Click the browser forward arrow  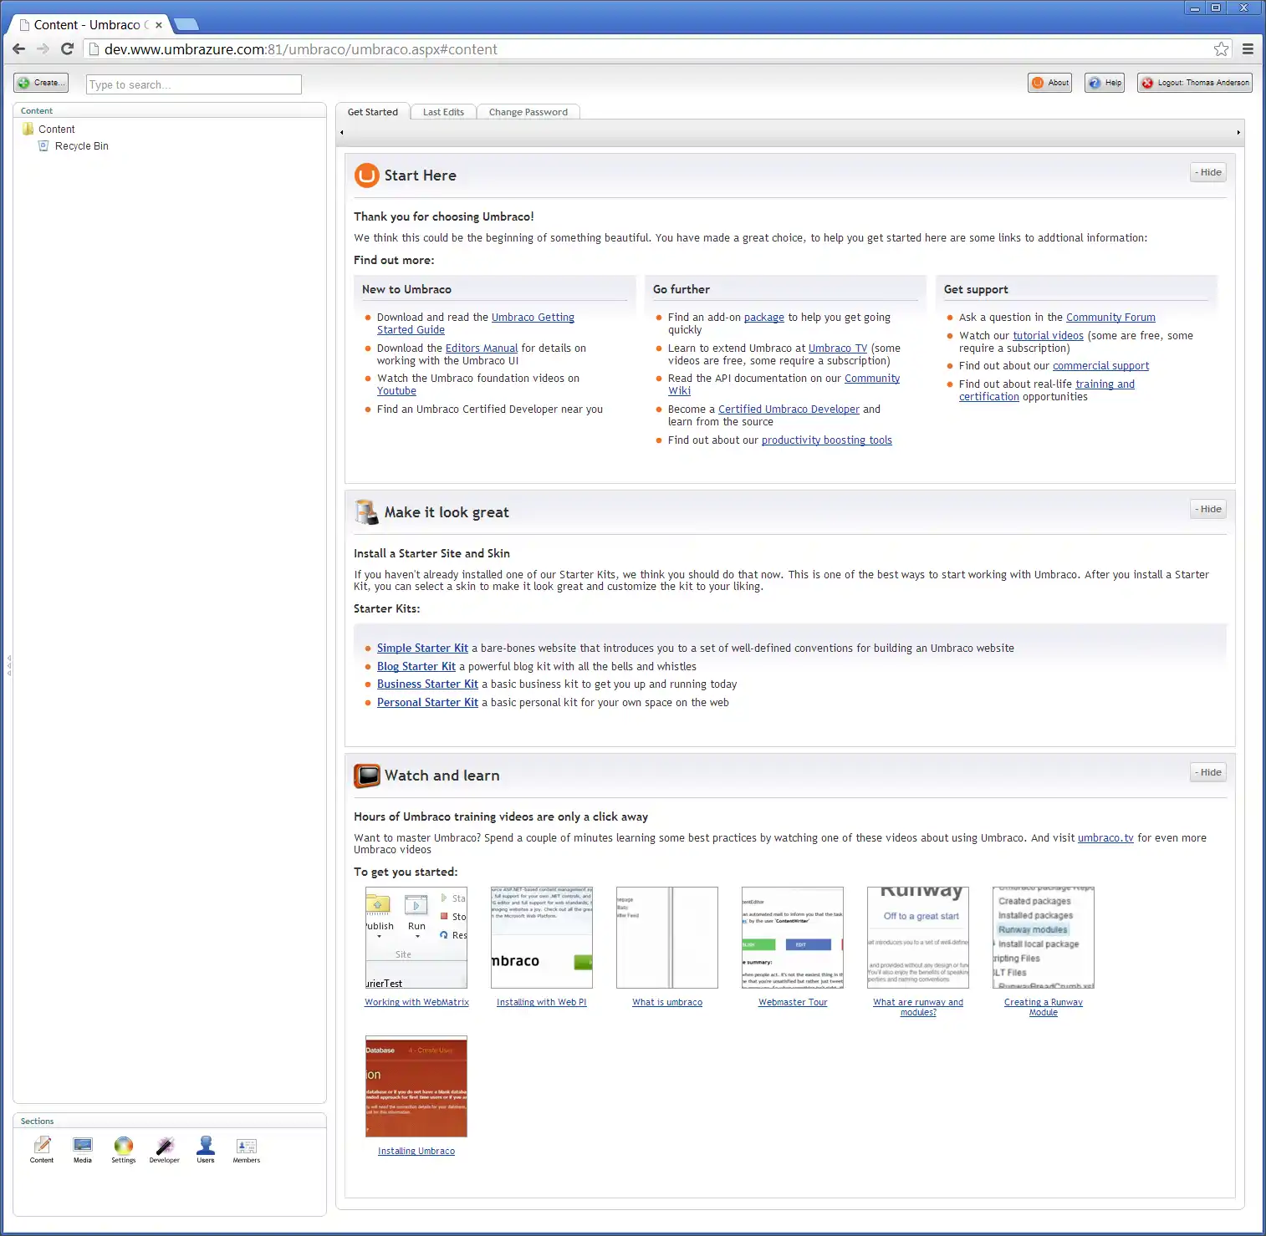(43, 49)
